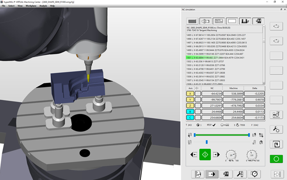Click the NC X value field -64.4234
The height and width of the screenshot is (180, 287).
pos(212,94)
